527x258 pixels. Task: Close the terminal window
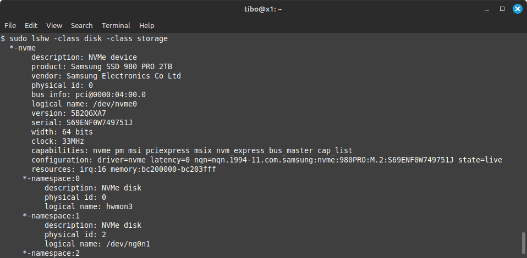click(517, 9)
